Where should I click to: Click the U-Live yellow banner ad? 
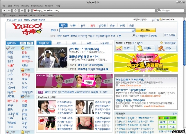[x=146, y=63]
